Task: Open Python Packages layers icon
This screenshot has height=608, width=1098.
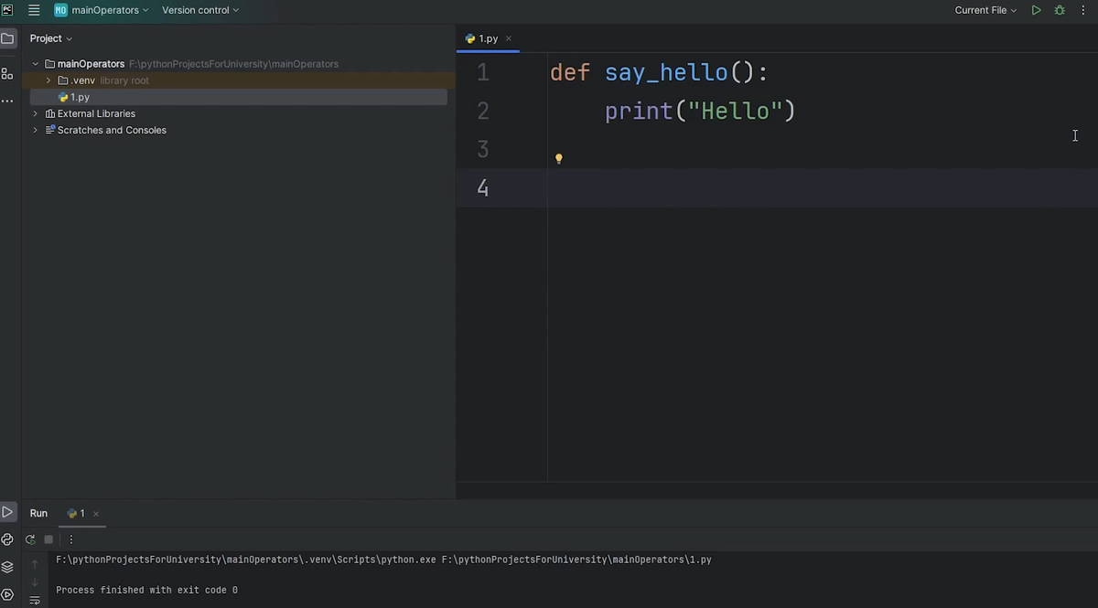Action: [7, 567]
